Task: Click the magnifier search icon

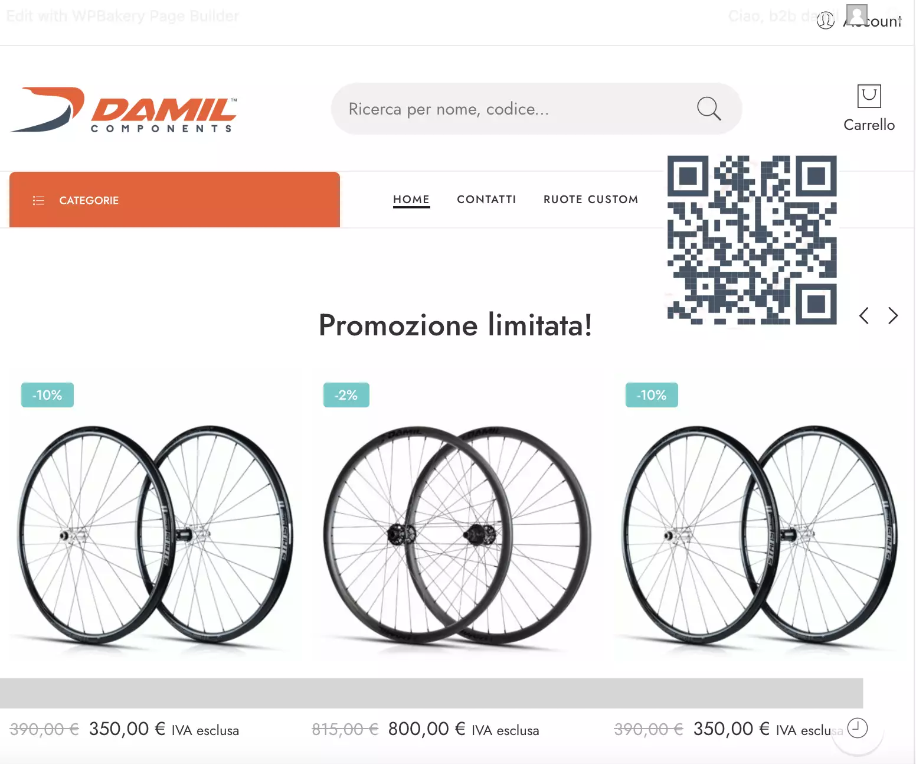Action: click(x=709, y=109)
